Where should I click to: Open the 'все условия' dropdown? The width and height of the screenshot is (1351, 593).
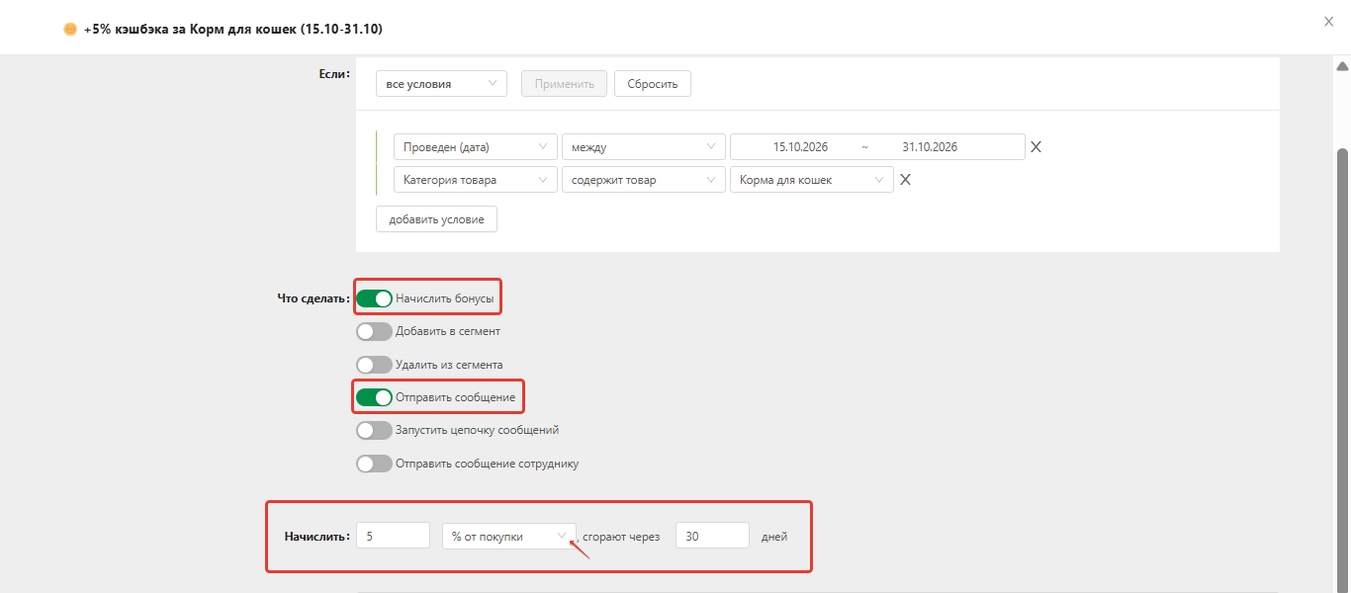[x=441, y=84]
